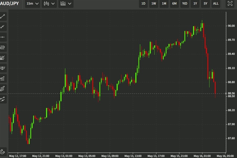Select the 6M time range
This screenshot has width=237, height=158.
[x=174, y=4]
